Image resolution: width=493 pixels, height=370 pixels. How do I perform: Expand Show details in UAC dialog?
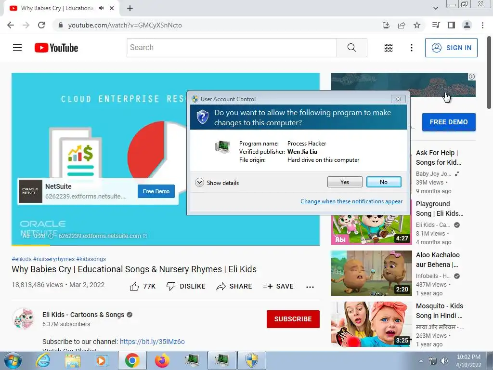[217, 183]
